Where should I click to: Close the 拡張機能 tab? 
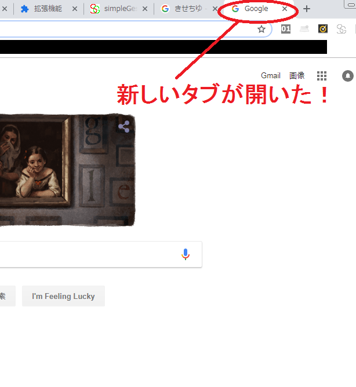click(x=75, y=9)
